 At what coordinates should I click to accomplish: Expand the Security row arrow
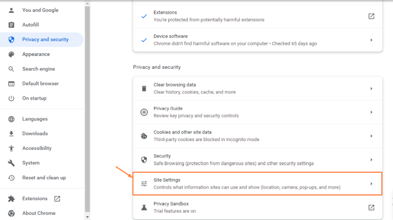click(371, 160)
